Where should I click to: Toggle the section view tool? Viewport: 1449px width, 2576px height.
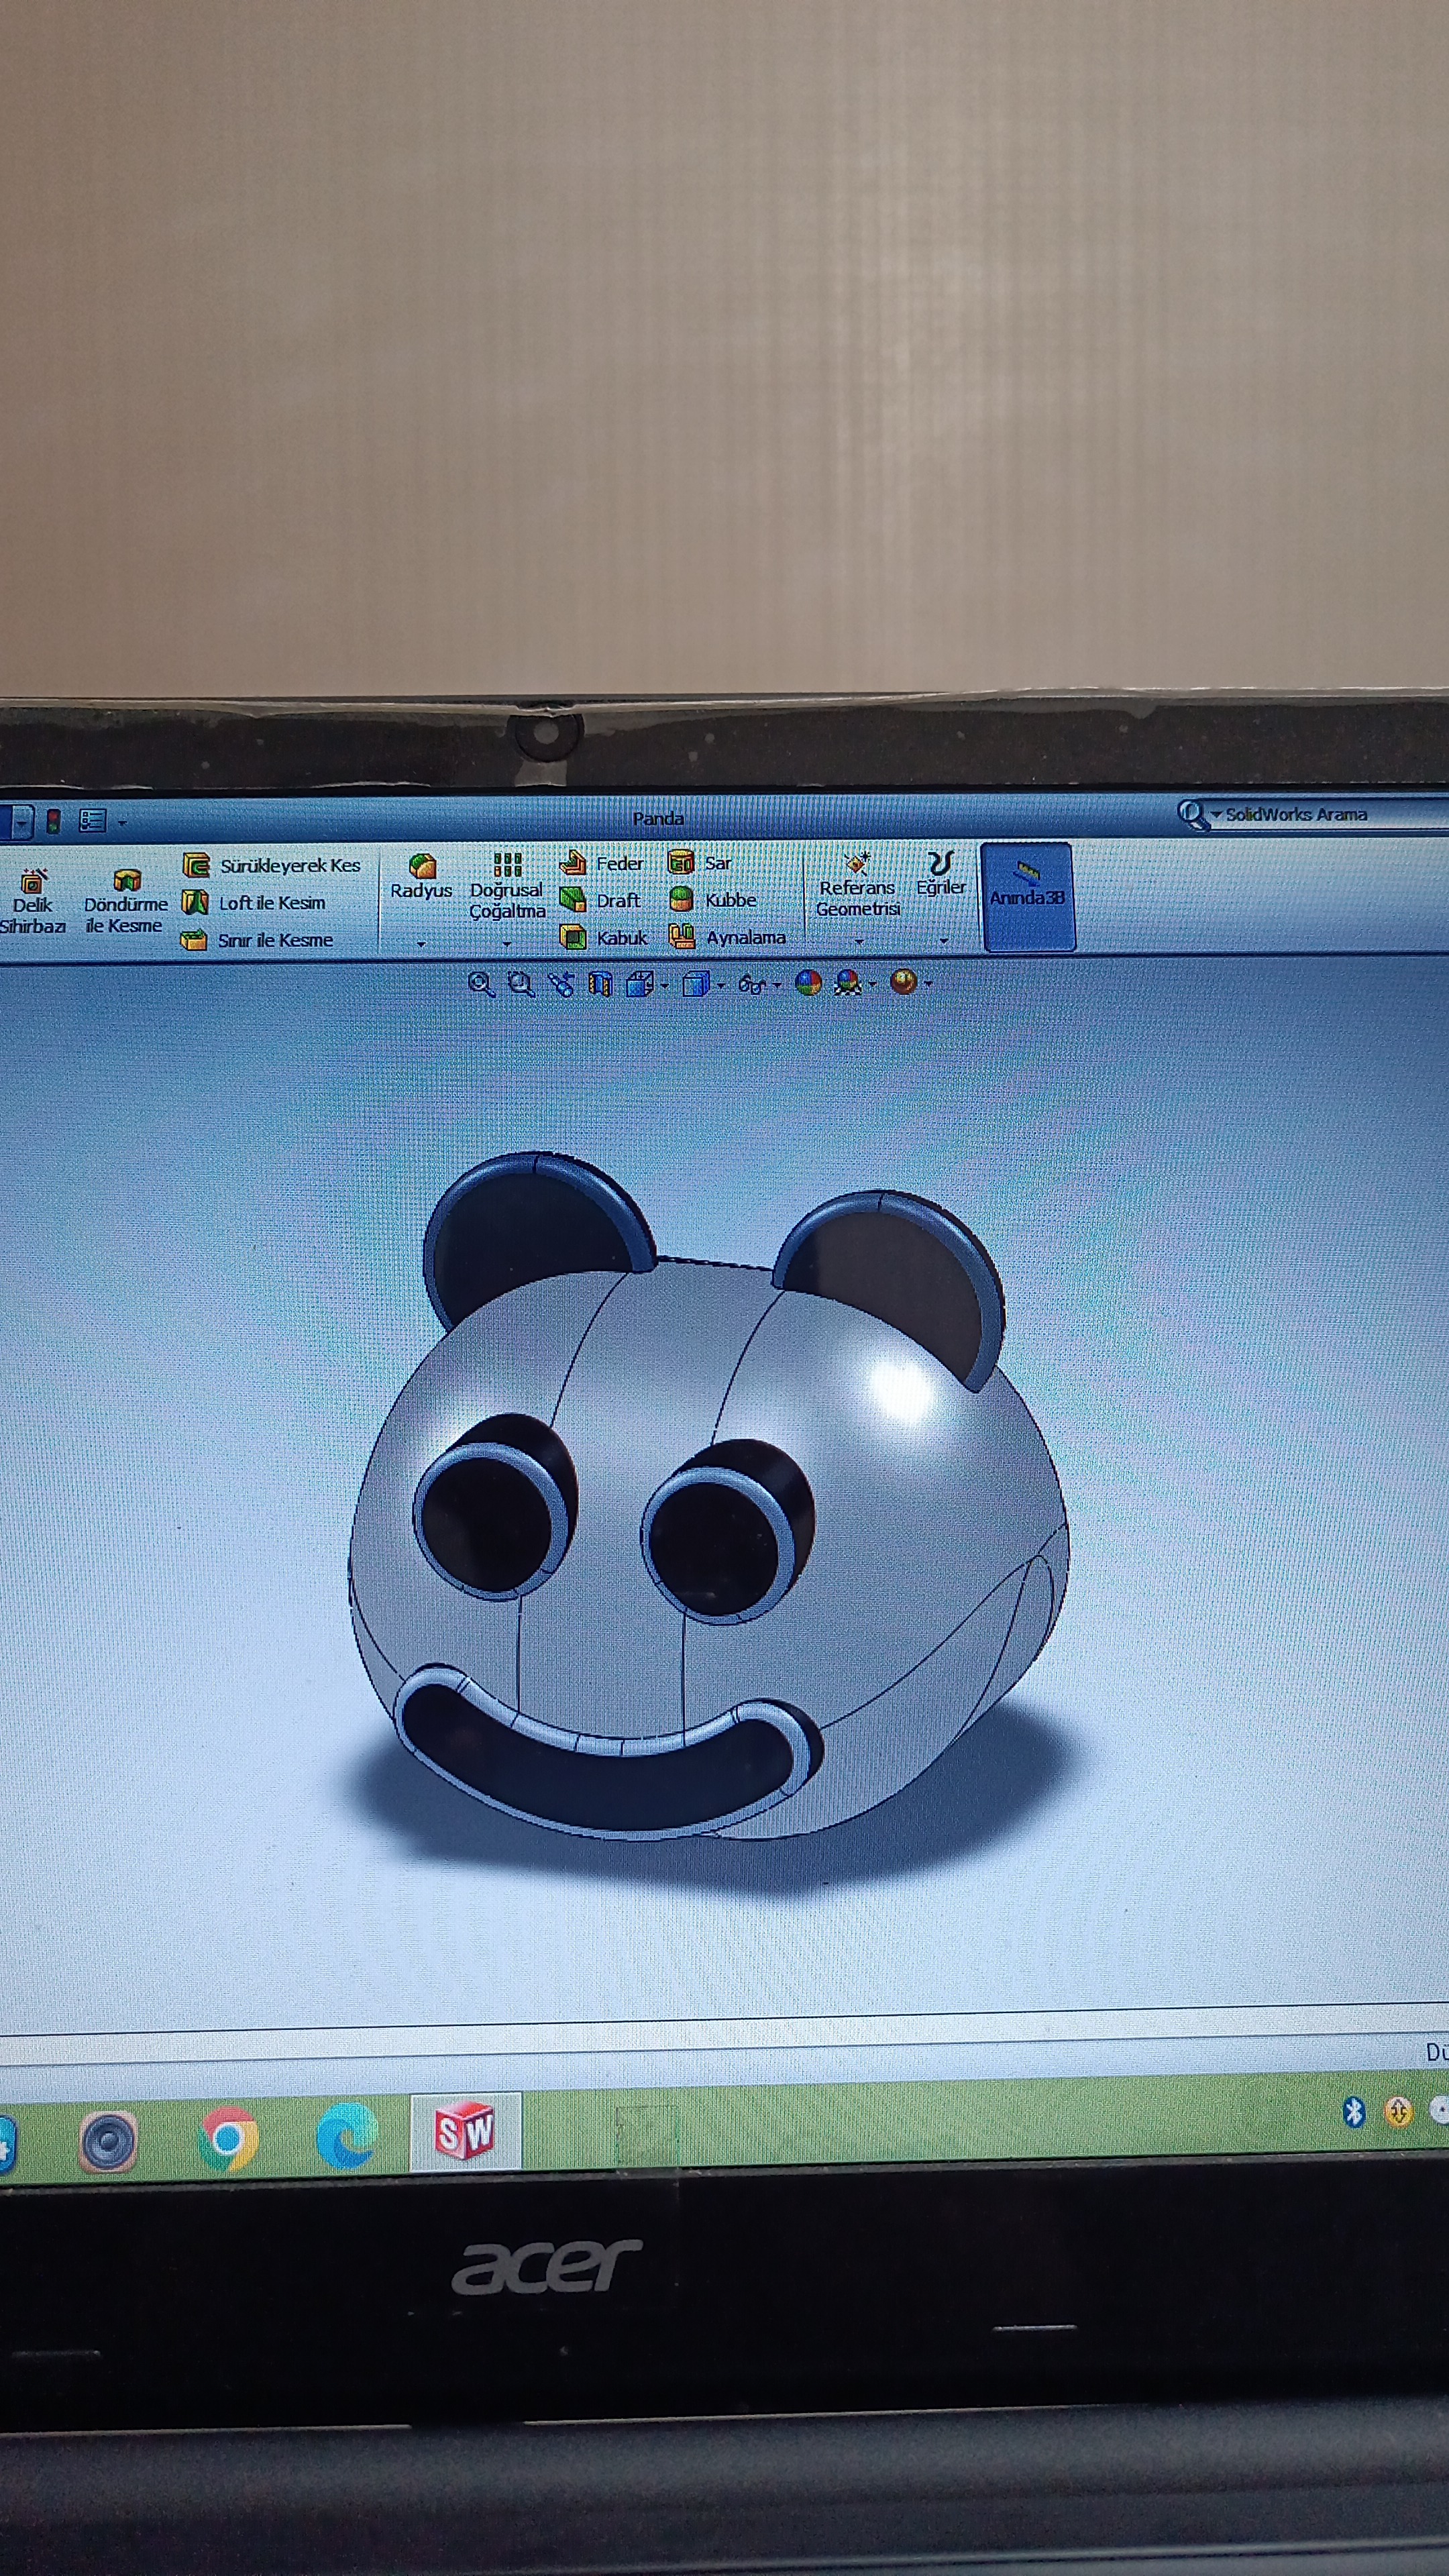tap(600, 985)
